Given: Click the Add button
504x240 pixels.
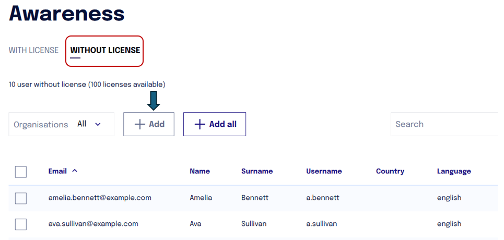Looking at the screenshot, I should pos(149,124).
